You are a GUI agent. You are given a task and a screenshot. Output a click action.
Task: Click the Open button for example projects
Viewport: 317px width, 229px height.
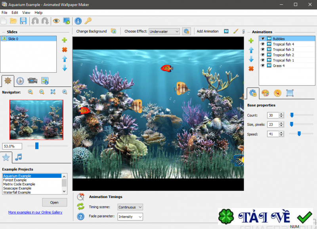[54, 202]
